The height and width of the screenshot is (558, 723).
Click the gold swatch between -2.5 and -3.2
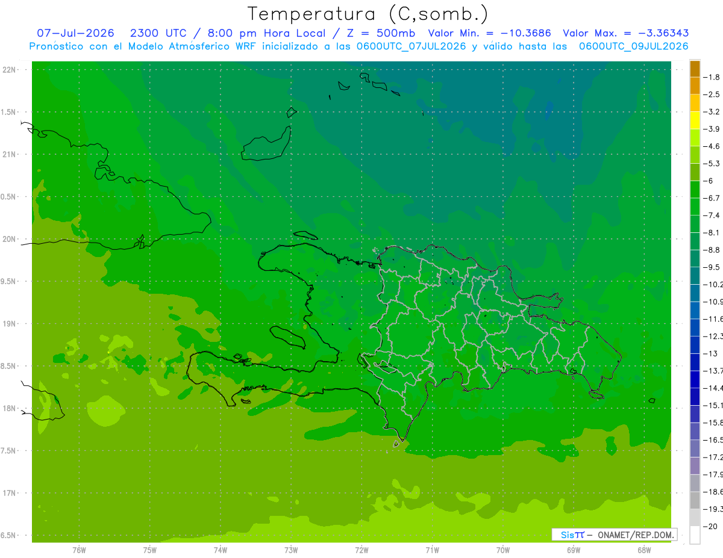click(x=695, y=104)
